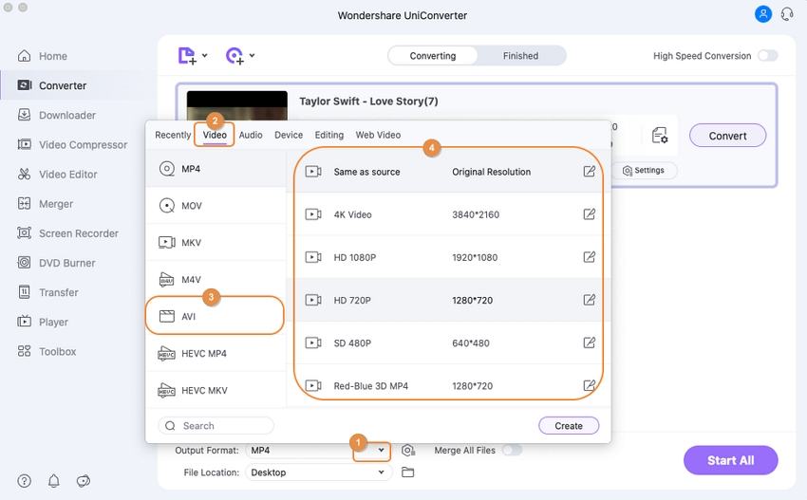Open the Web Video tab

(x=378, y=135)
